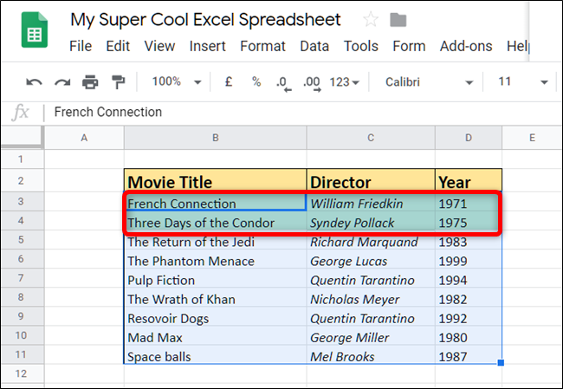Format as currency with pound icon
The width and height of the screenshot is (563, 389).
(229, 82)
